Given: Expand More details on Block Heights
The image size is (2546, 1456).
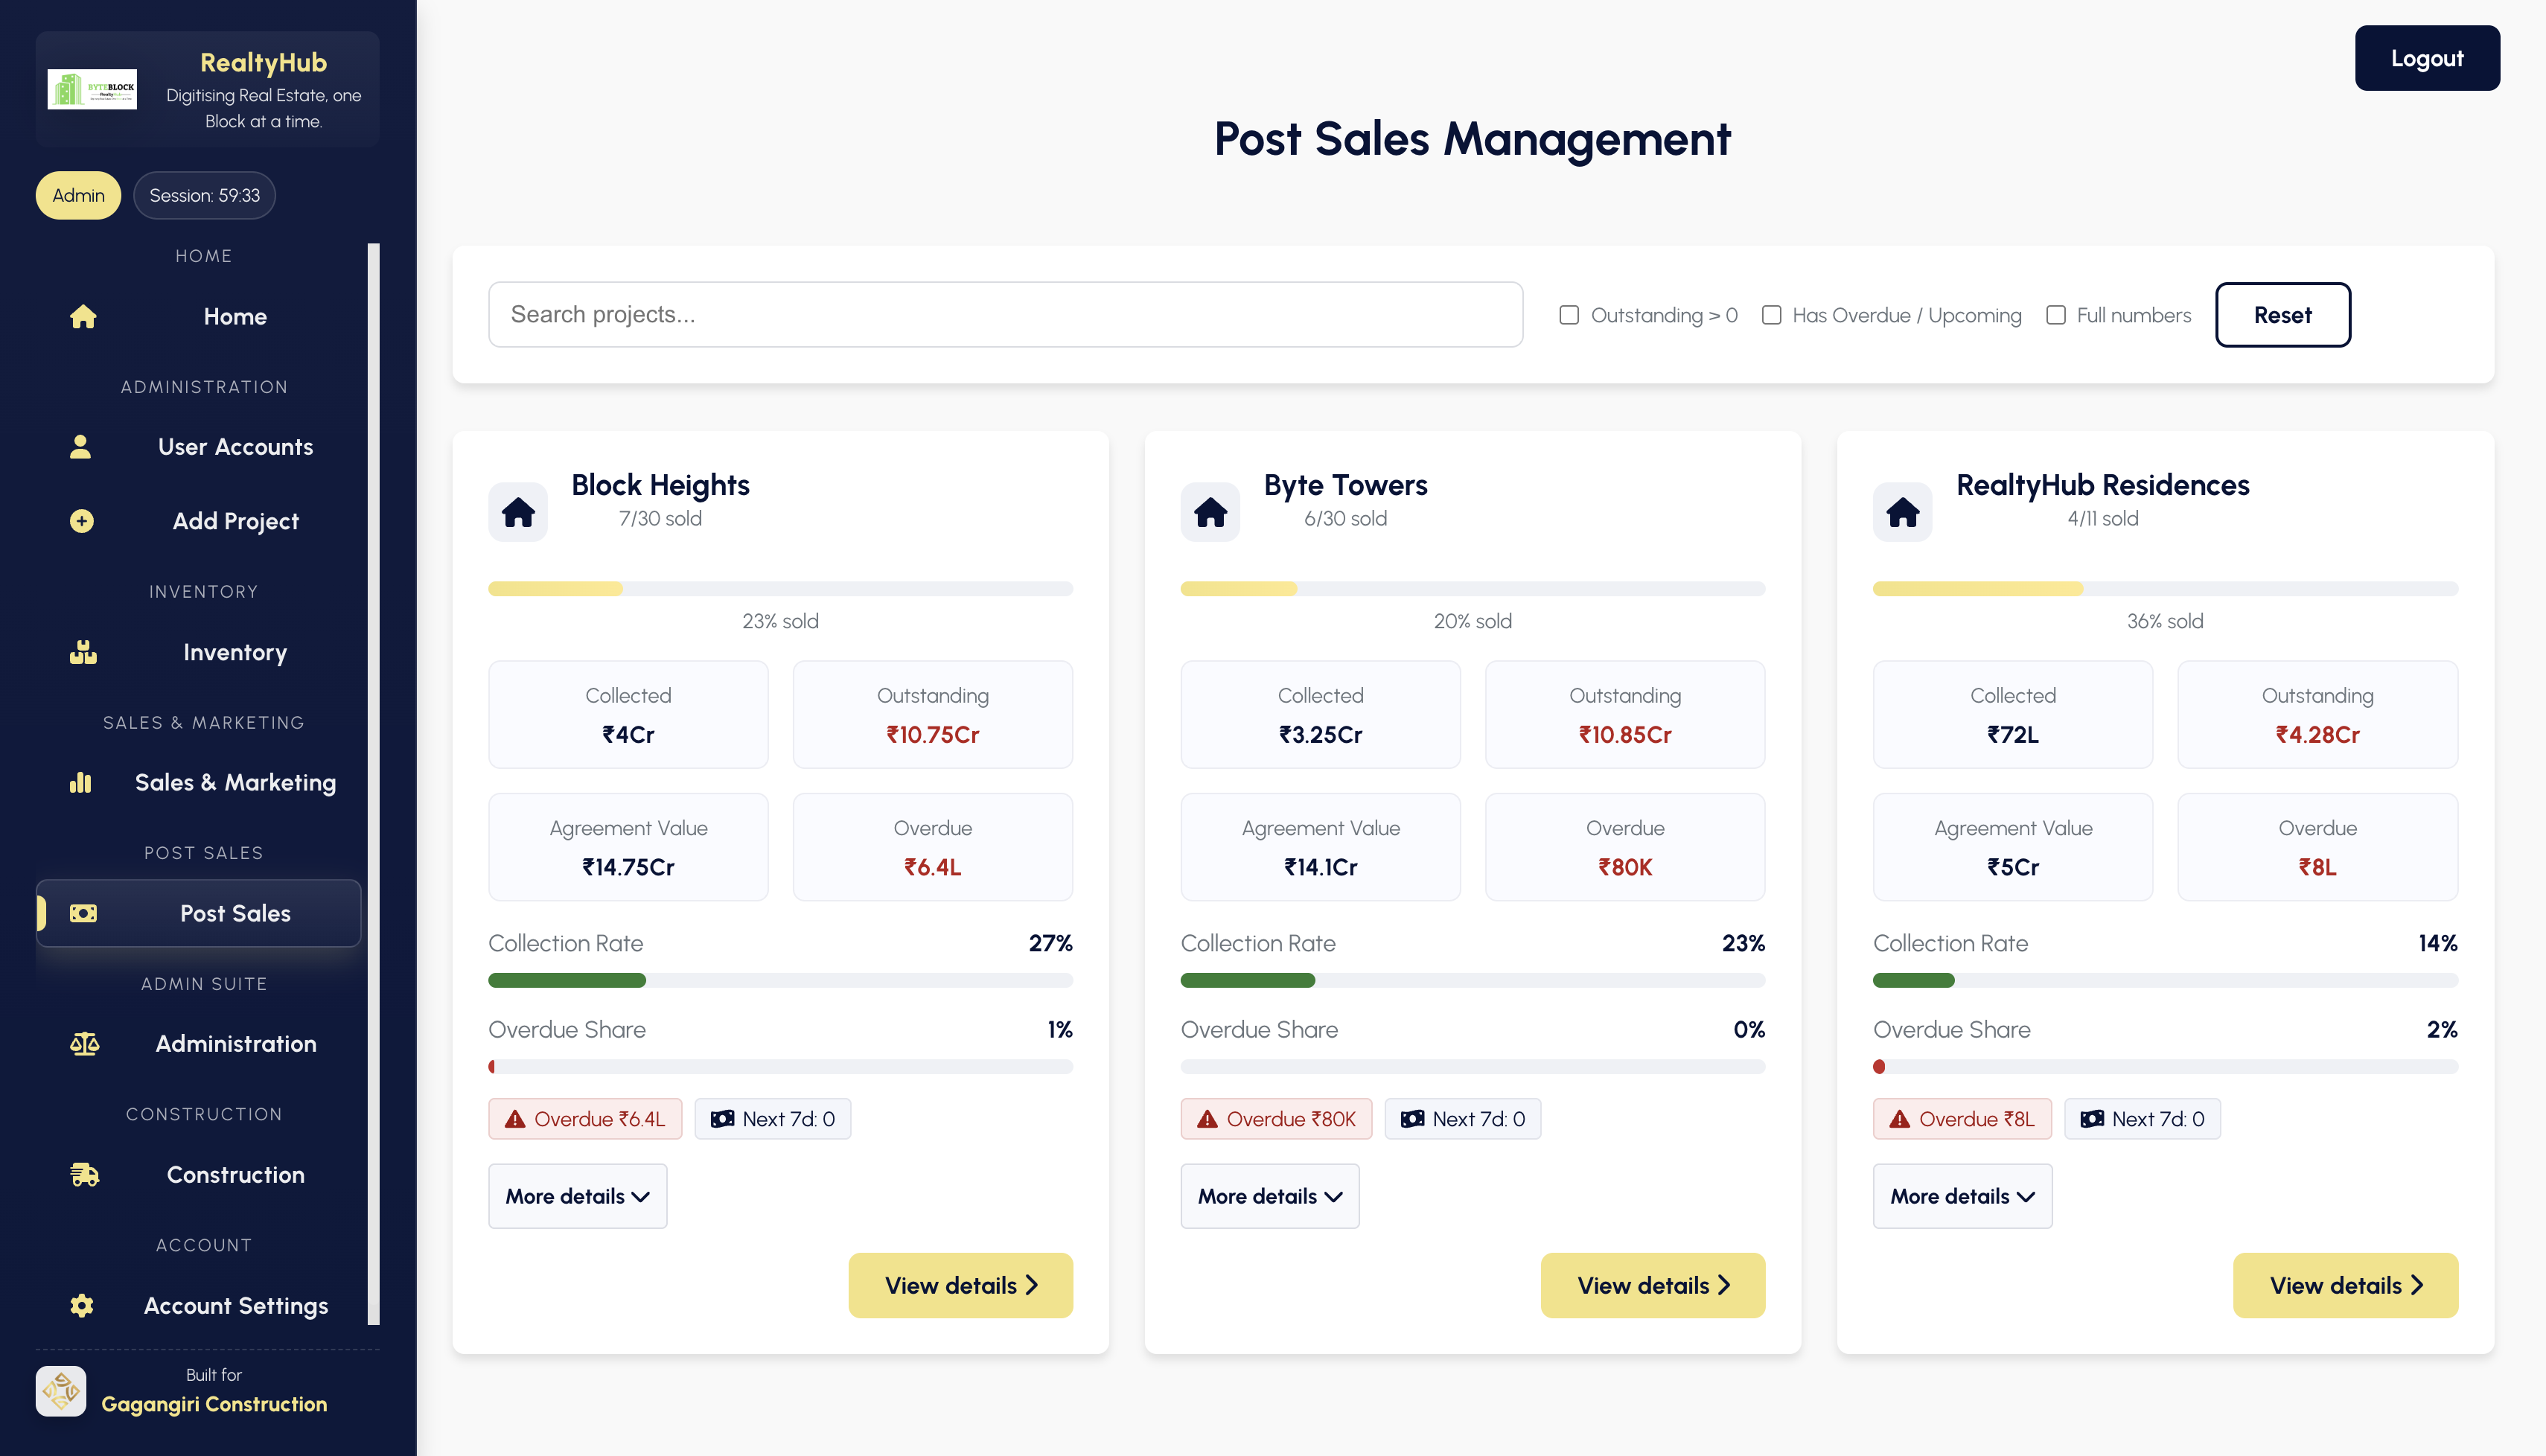Looking at the screenshot, I should (577, 1196).
